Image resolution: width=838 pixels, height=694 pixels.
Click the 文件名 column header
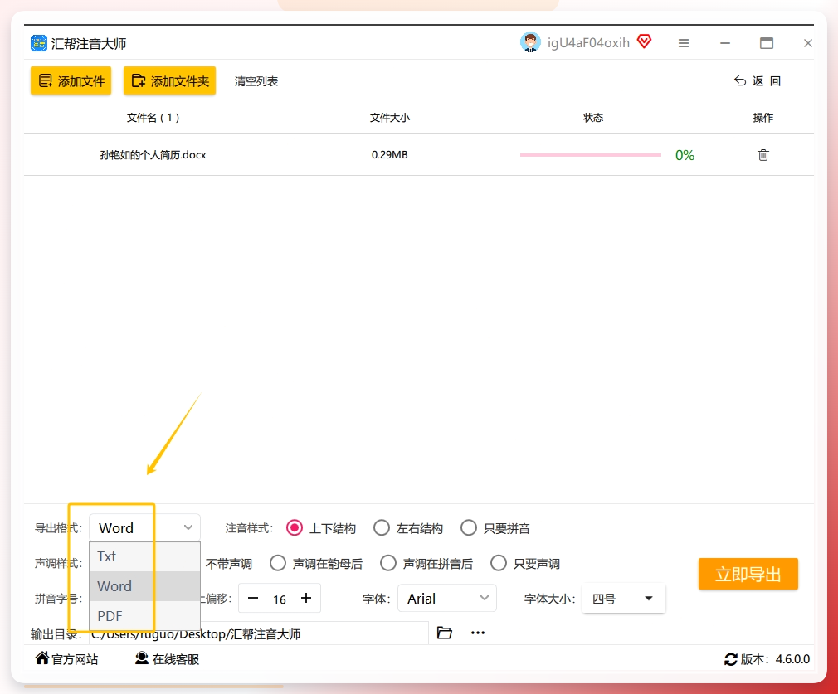(153, 118)
